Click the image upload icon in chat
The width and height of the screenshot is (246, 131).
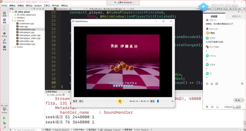217,84
